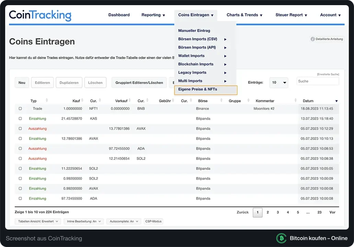Click the Moonitors #2 comment cell
The image size is (354, 247).
point(264,109)
